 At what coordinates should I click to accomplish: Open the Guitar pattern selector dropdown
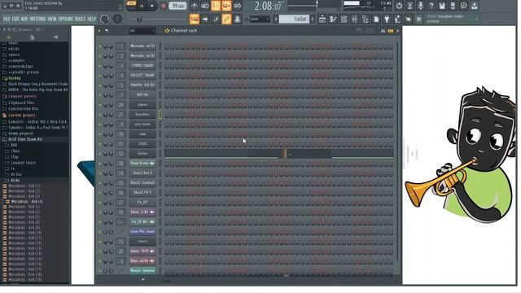pyautogui.click(x=294, y=20)
